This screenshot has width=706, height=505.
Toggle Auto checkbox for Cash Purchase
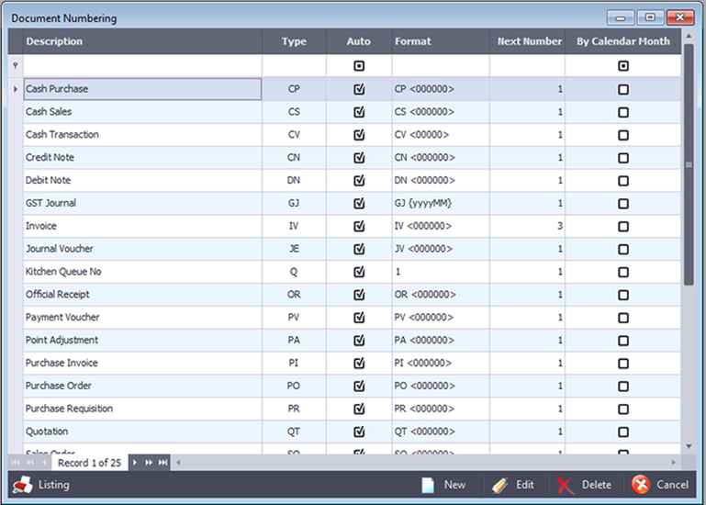point(359,89)
